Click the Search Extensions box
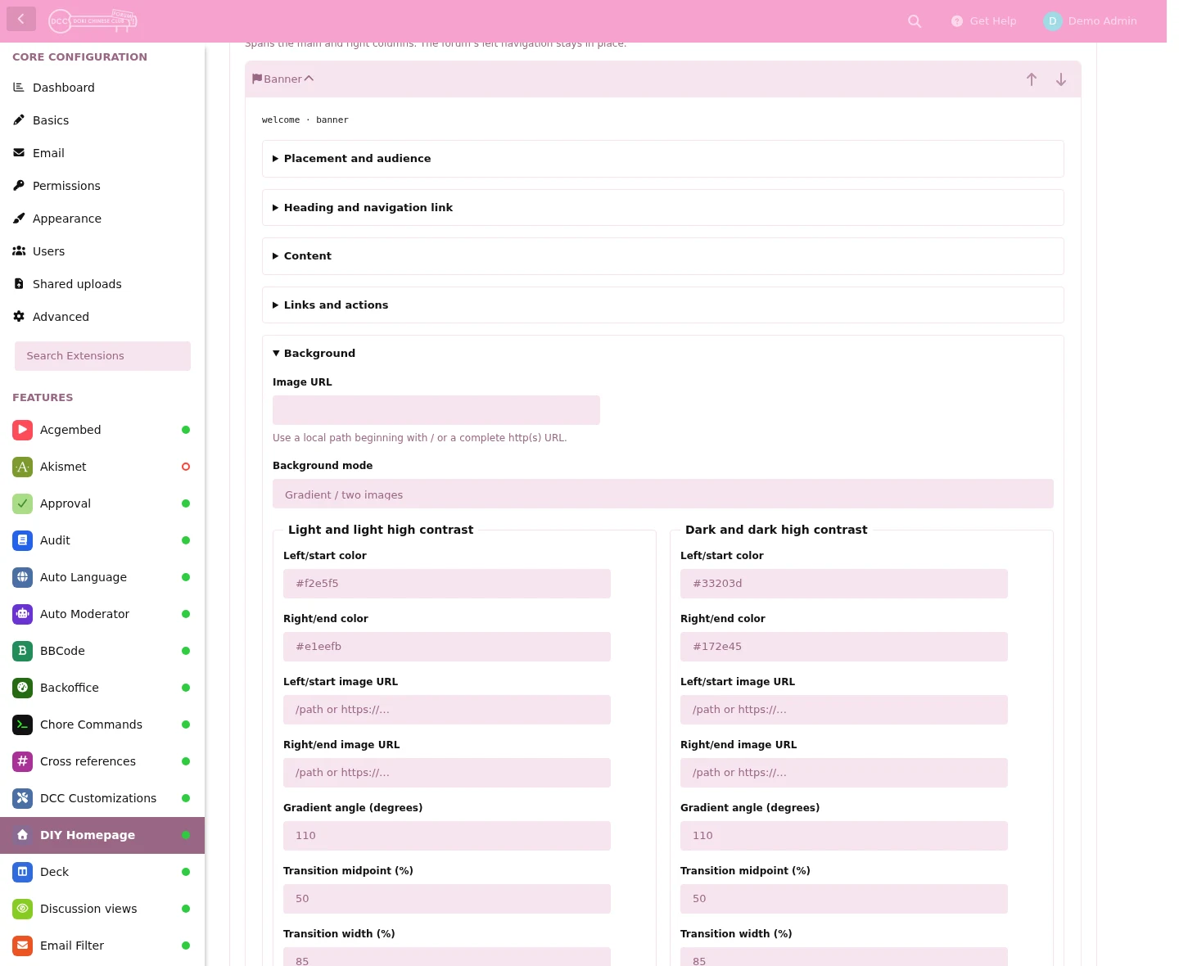 [x=102, y=356]
